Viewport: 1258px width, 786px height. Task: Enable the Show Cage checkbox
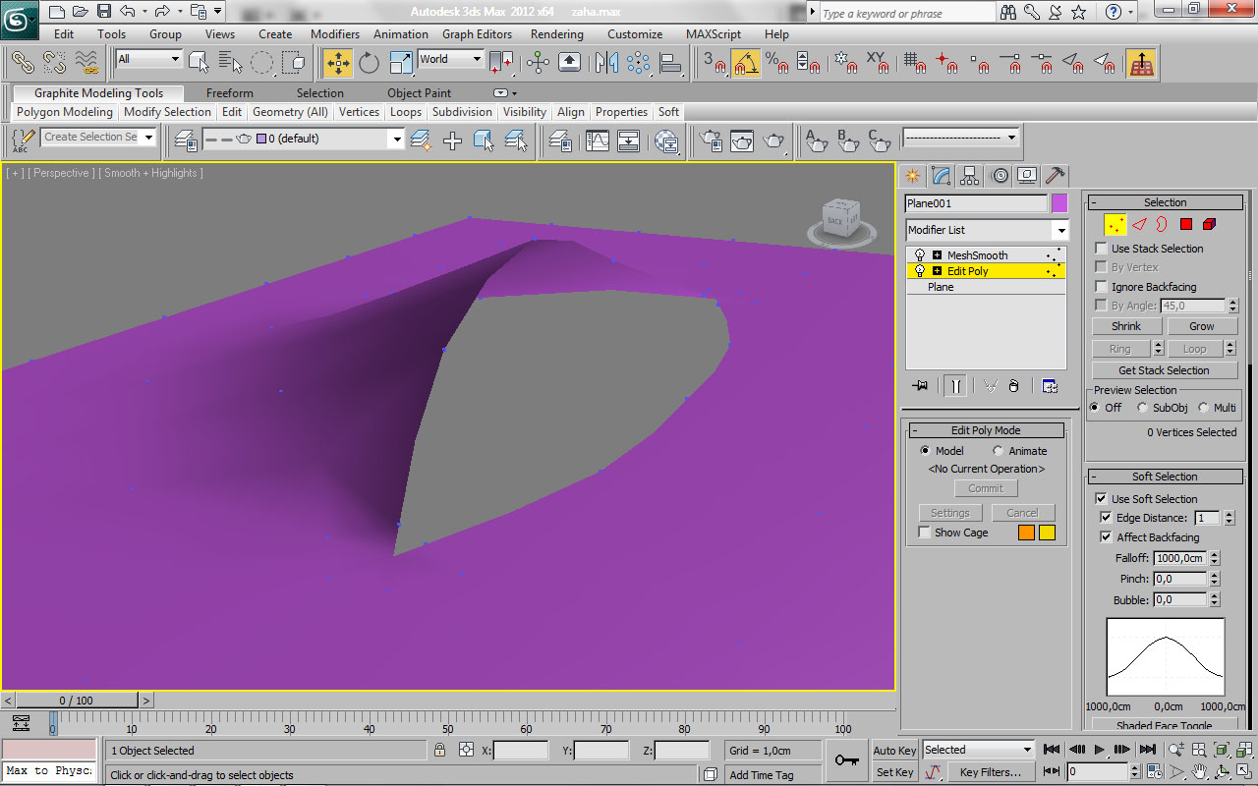point(925,533)
